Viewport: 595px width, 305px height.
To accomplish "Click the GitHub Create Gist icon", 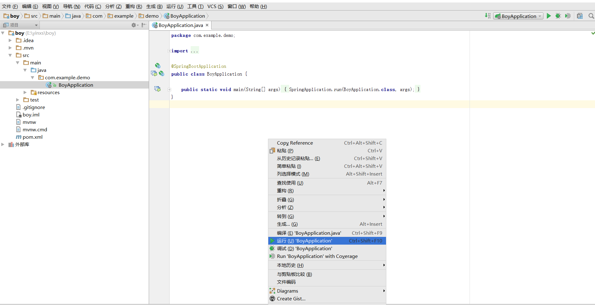I will click(272, 298).
